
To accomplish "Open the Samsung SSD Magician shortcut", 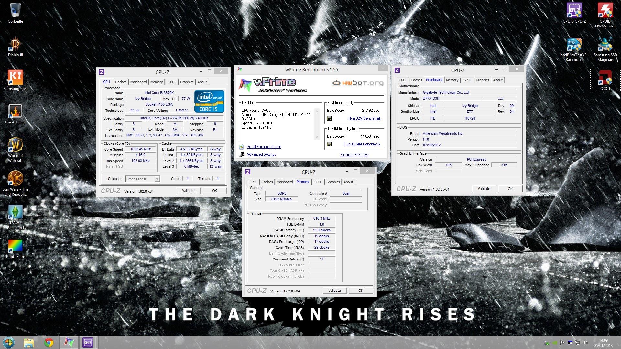I will pyautogui.click(x=605, y=49).
